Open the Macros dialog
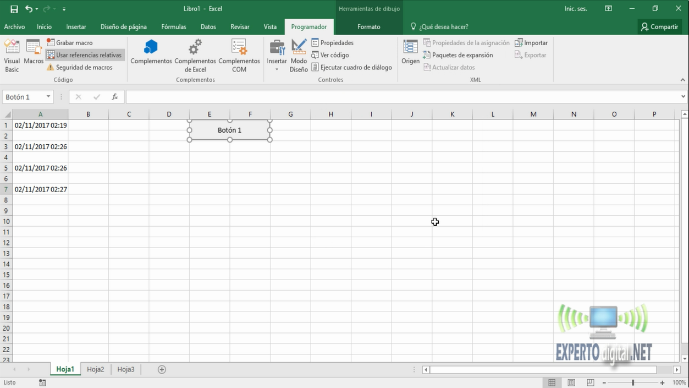This screenshot has width=689, height=388. [34, 53]
